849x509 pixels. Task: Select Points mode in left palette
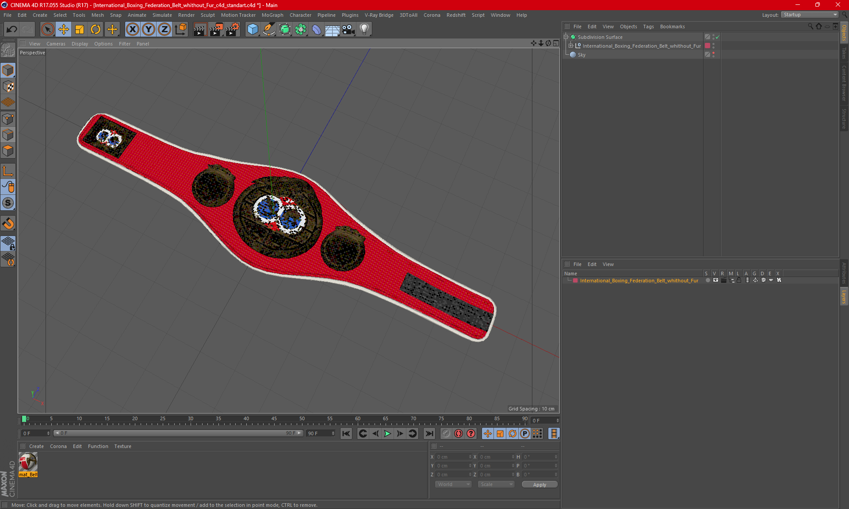(x=8, y=119)
